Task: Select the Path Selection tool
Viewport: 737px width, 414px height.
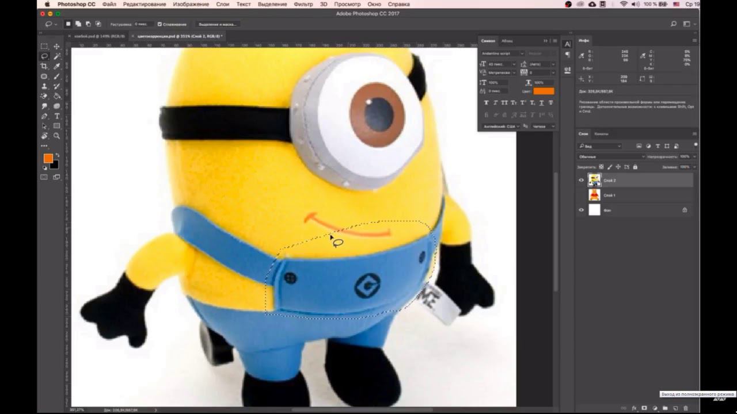Action: [44, 126]
